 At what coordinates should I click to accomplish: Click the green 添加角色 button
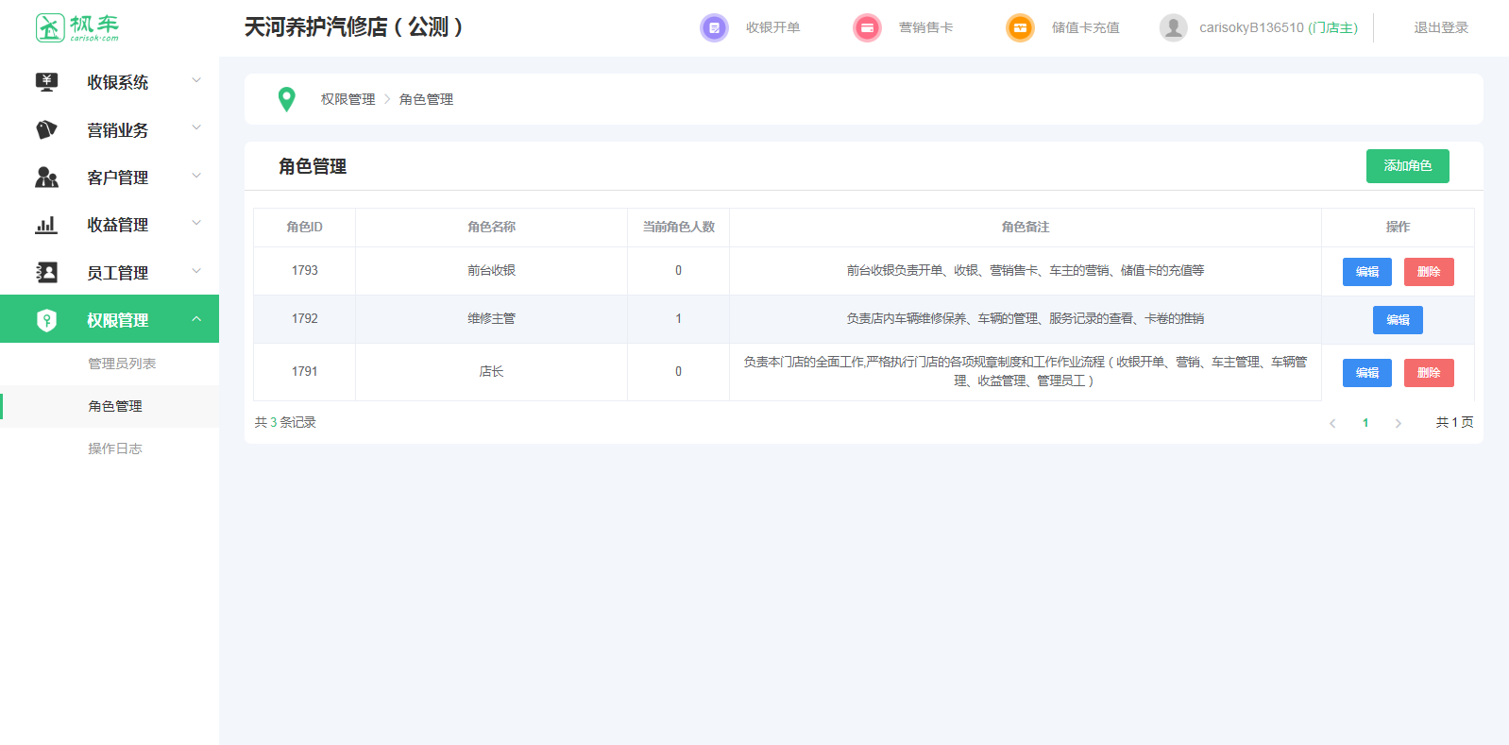click(1407, 166)
